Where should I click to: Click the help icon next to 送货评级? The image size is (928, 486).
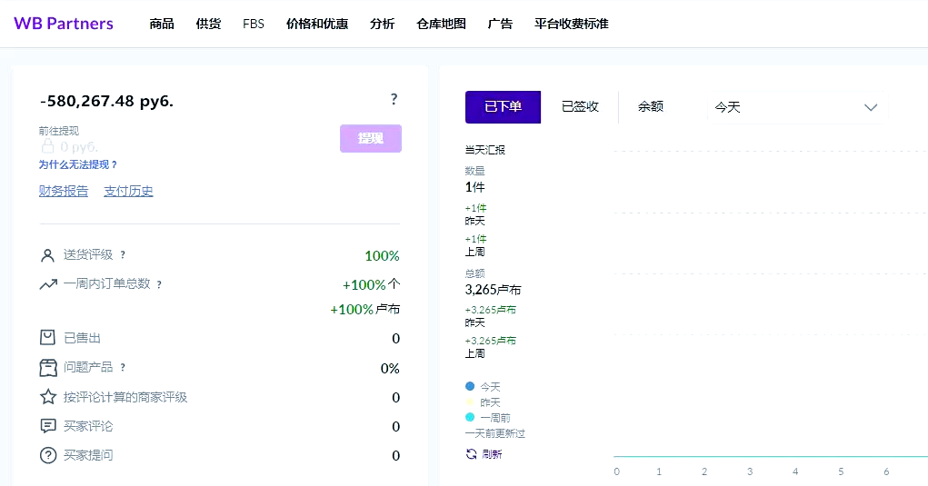coord(123,255)
